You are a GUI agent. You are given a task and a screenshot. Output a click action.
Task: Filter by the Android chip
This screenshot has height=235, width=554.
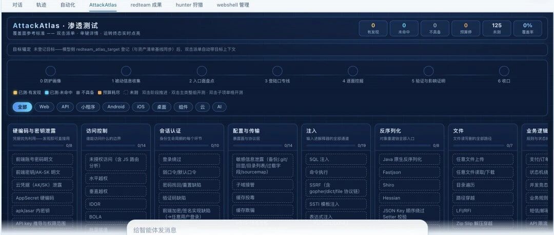[x=116, y=107]
